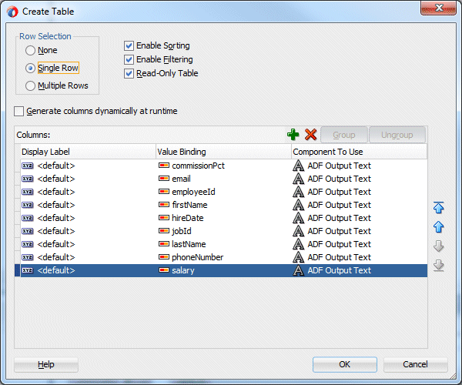Click the label icon in jobId row
This screenshot has width=462, height=385.
(28, 231)
